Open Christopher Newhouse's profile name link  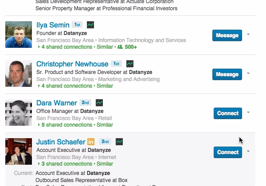[x=72, y=64]
